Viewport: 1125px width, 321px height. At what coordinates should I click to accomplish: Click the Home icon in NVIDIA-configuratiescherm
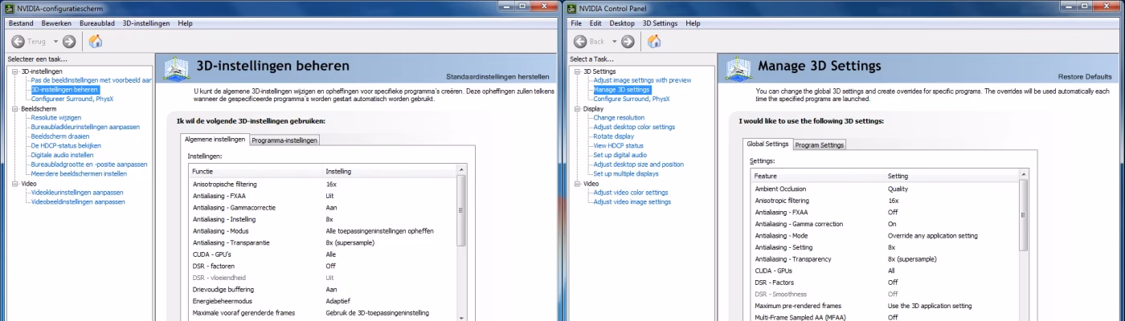[95, 41]
